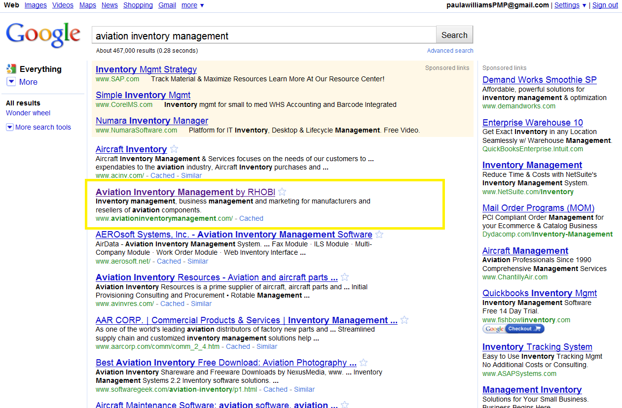Expand the More search types arrow

[11, 82]
